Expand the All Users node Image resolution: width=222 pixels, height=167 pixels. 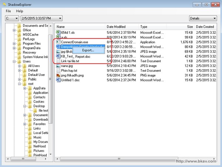point(19,66)
